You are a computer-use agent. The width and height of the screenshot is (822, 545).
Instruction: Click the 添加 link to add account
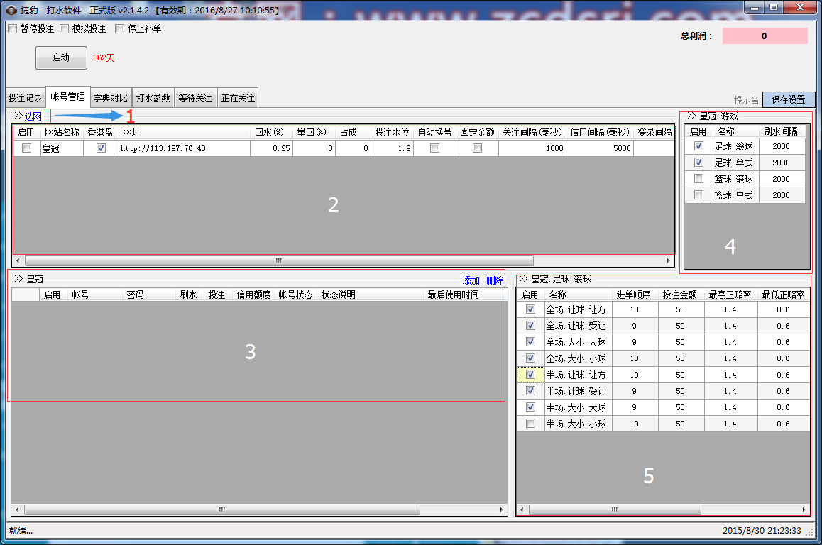point(471,280)
